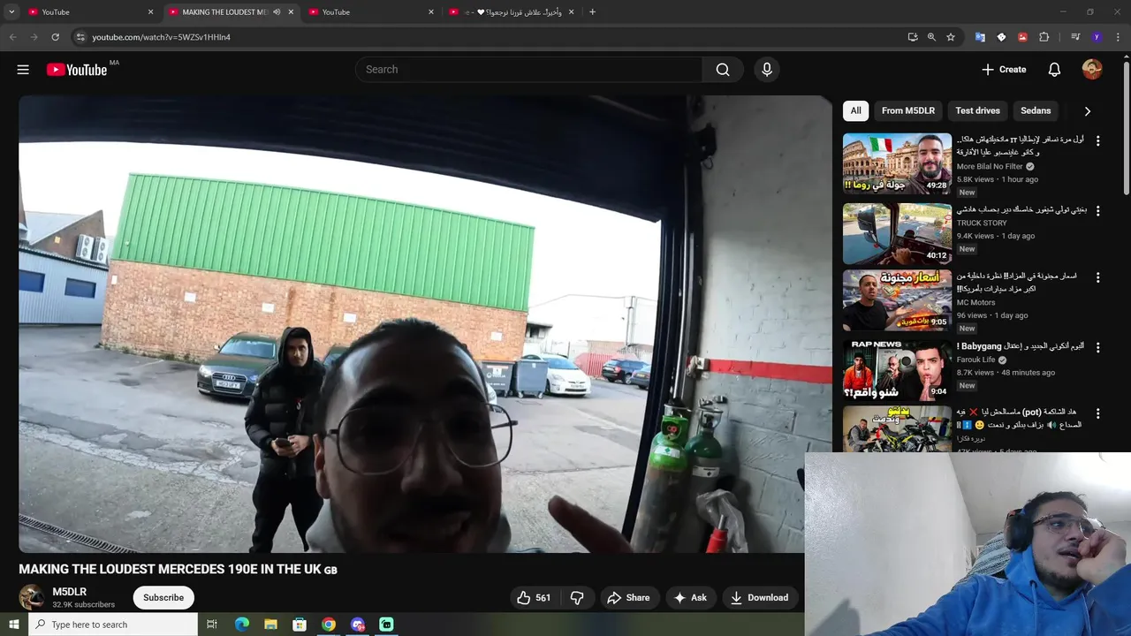
Task: Open tab search dropdown in Chrome
Action: (11, 11)
